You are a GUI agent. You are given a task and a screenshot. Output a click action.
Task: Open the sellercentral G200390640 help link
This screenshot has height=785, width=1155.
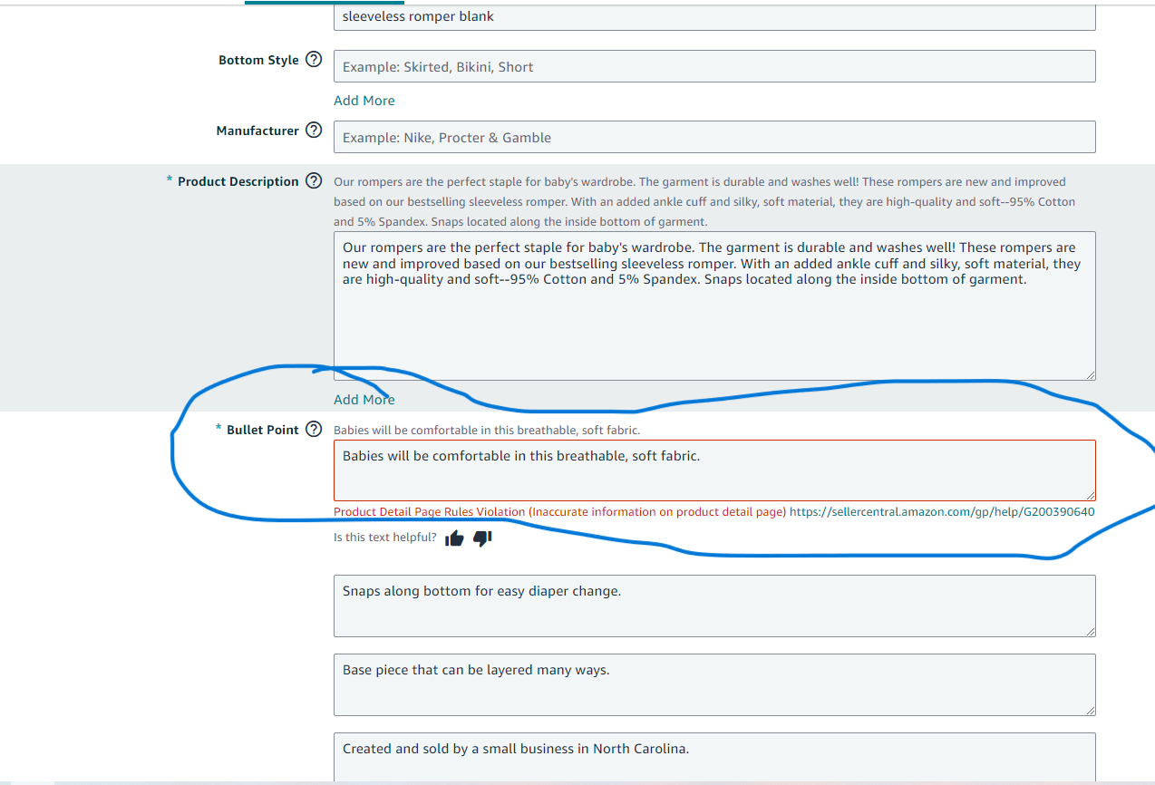[942, 511]
